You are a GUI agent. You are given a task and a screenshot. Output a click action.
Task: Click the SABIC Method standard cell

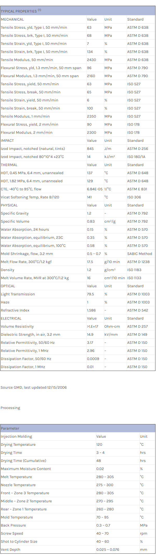pyautogui.click(x=139, y=254)
